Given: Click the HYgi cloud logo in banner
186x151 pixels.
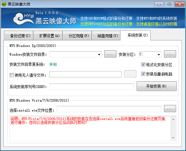Looking at the screenshot, I should [x=24, y=19].
